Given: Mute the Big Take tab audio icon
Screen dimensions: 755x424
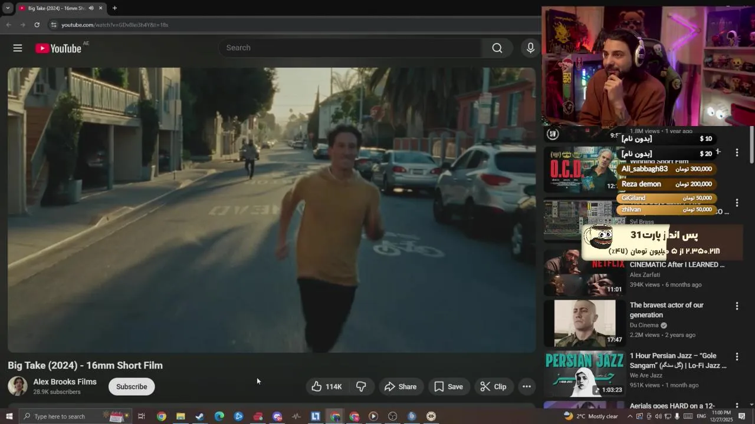Looking at the screenshot, I should click(91, 8).
